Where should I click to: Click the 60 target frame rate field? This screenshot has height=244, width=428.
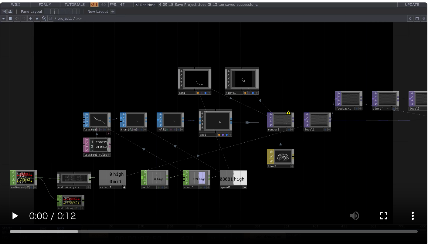104,5
